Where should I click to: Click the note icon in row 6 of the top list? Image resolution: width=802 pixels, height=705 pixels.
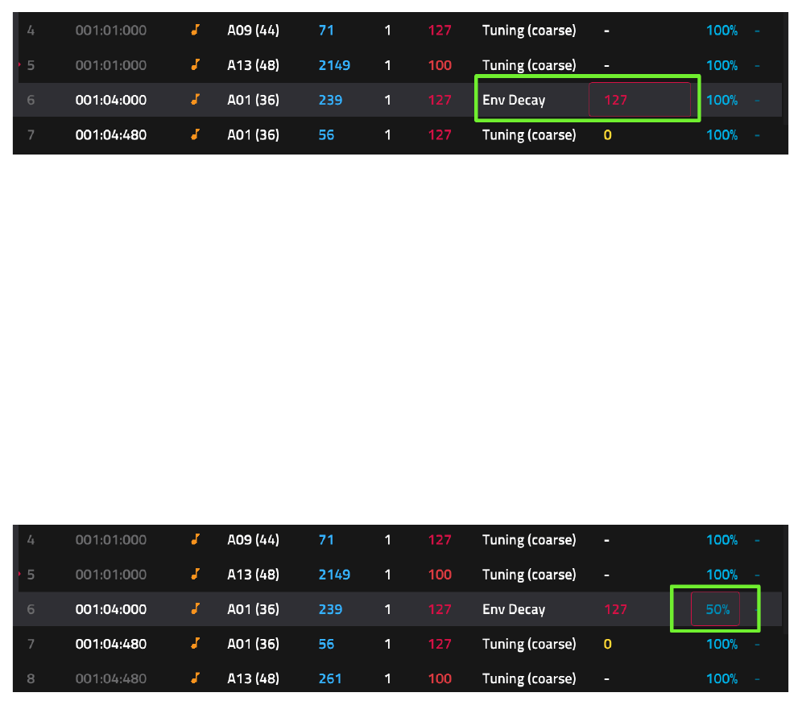195,99
